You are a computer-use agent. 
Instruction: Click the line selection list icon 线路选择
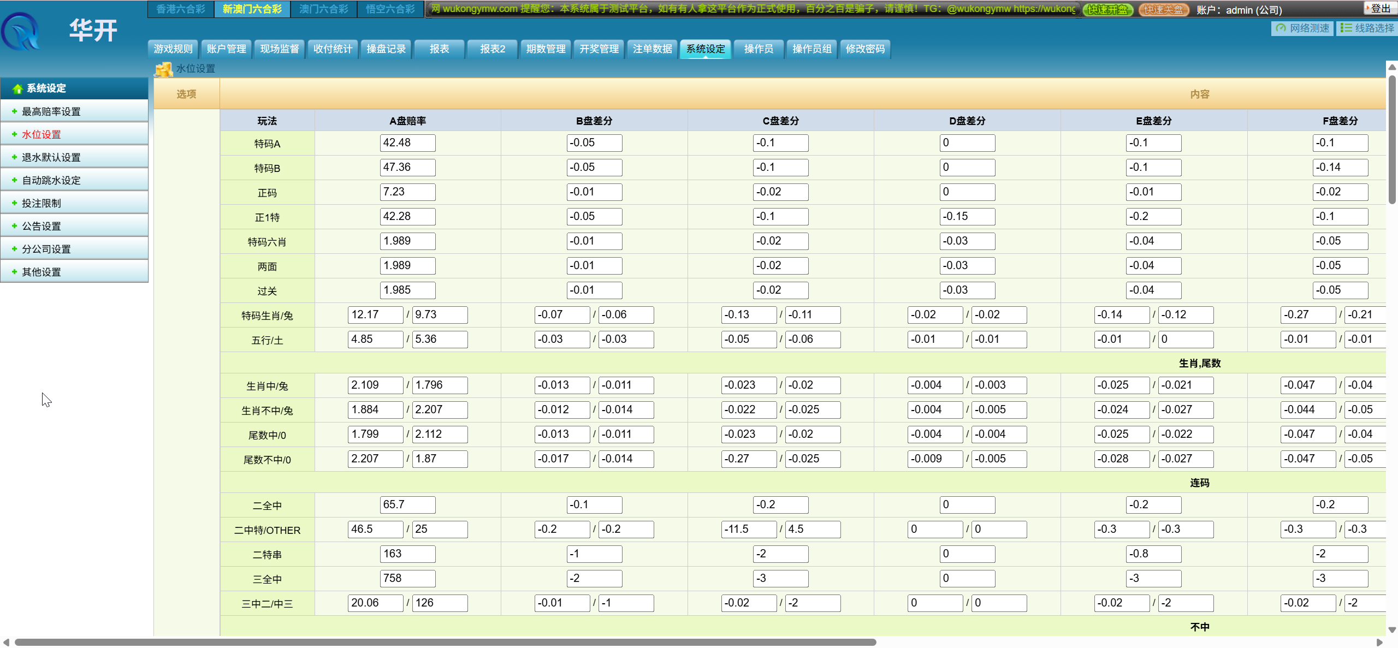pos(1346,28)
